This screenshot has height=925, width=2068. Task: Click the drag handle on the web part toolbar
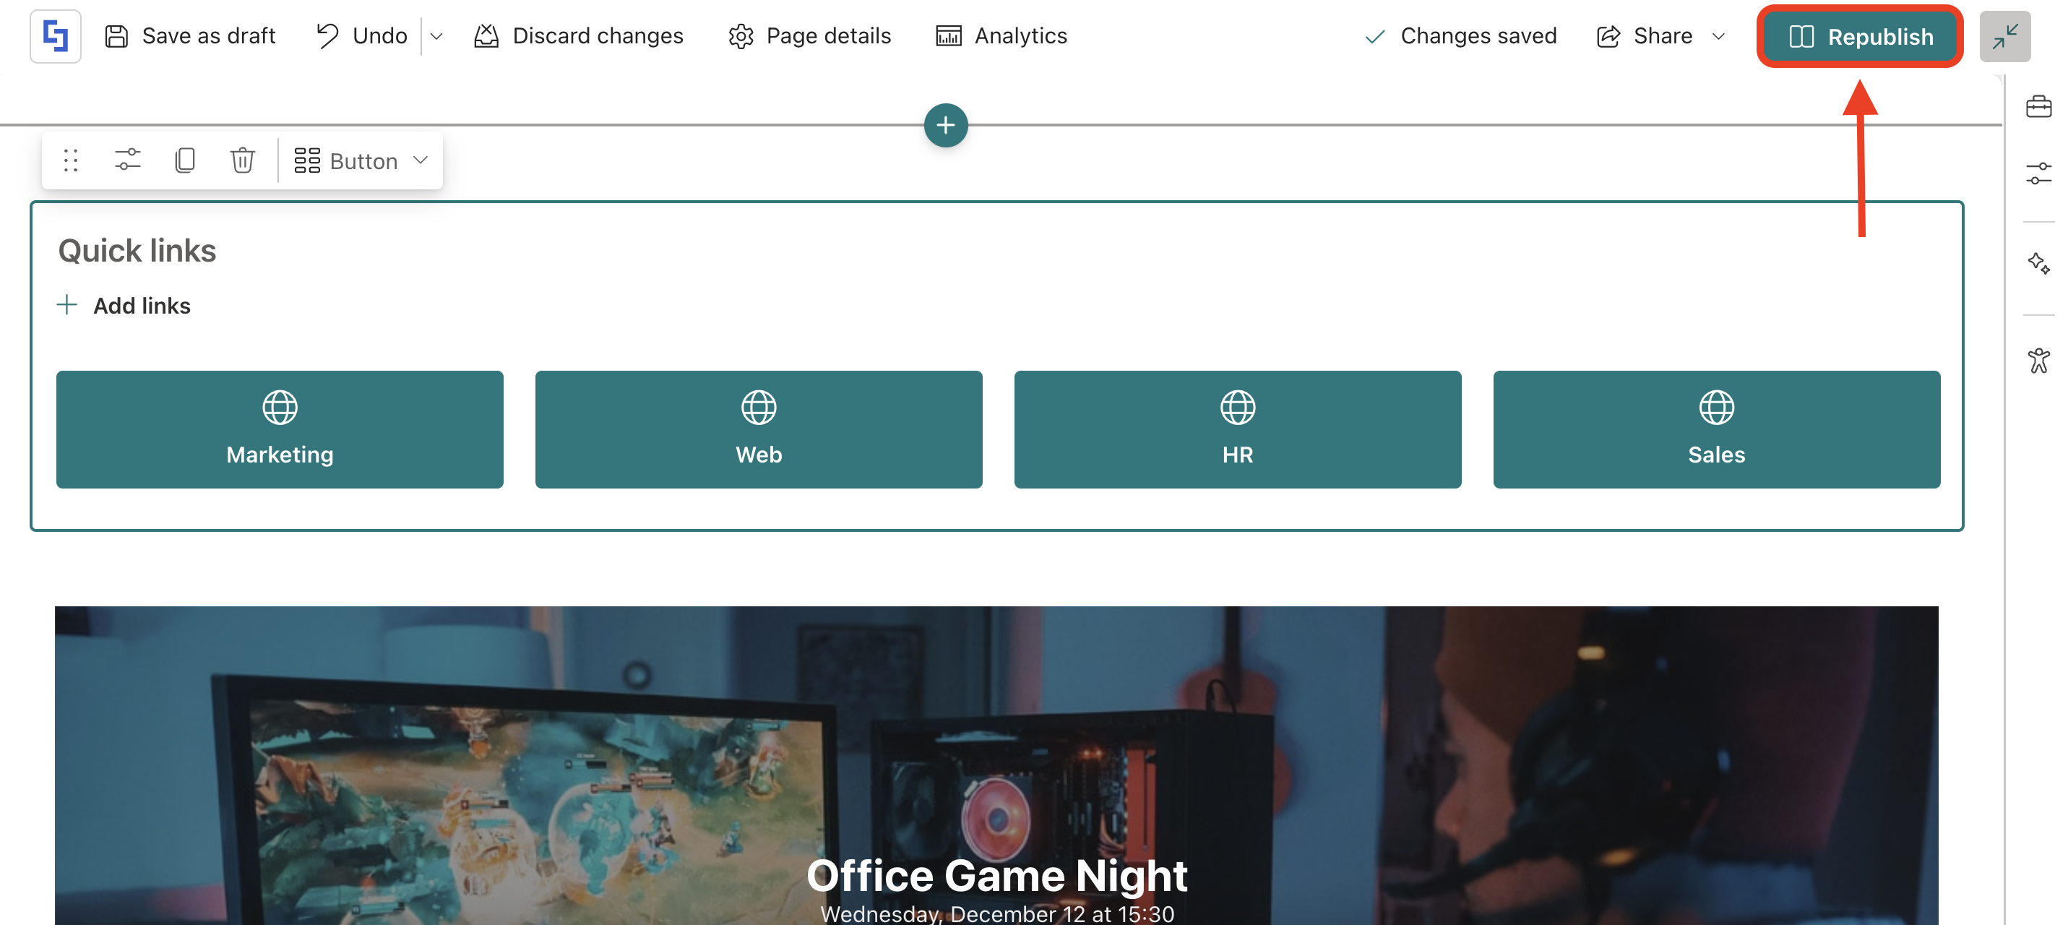point(71,160)
